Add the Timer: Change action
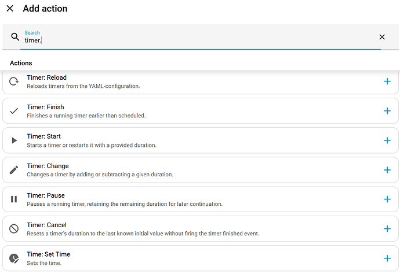This screenshot has height=274, width=400. [387, 170]
